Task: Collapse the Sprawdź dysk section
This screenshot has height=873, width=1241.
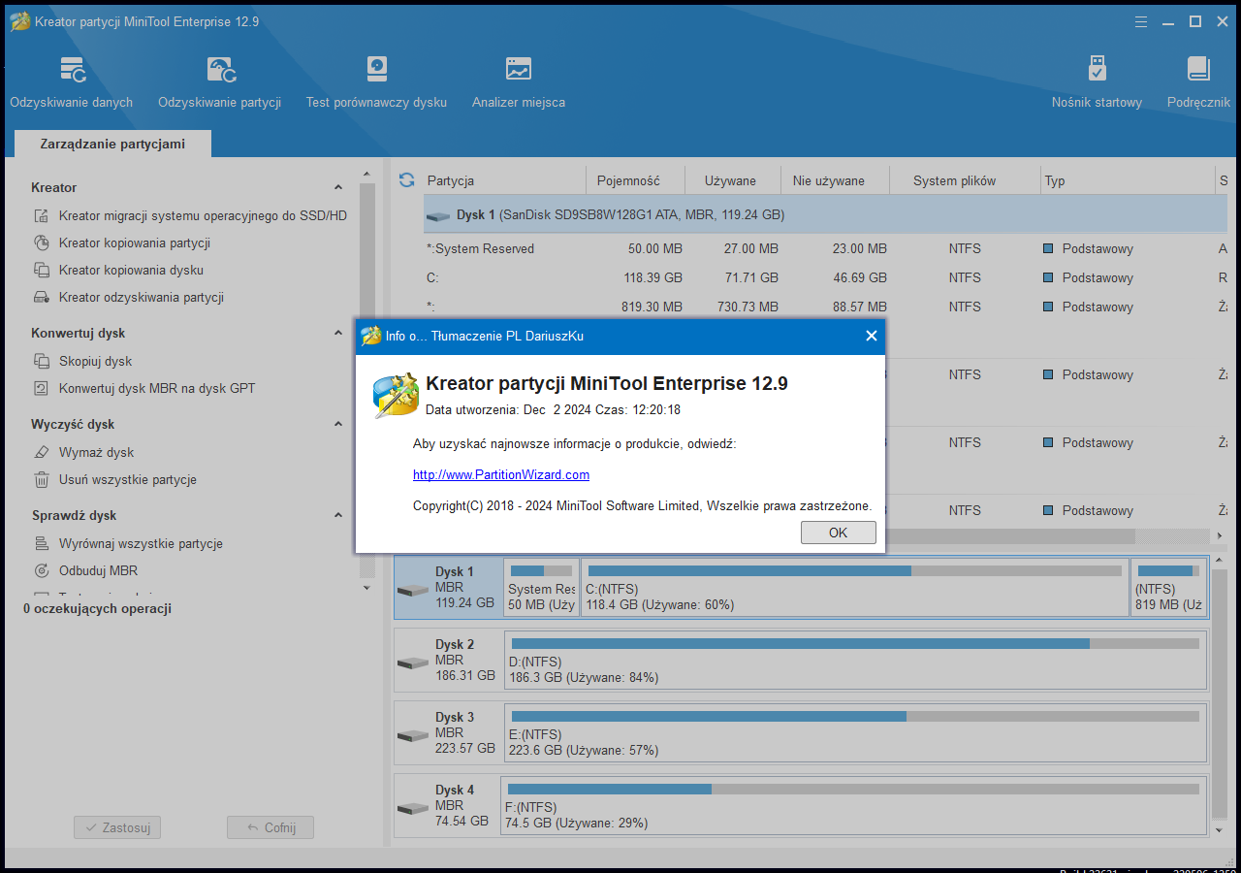Action: pos(338,516)
